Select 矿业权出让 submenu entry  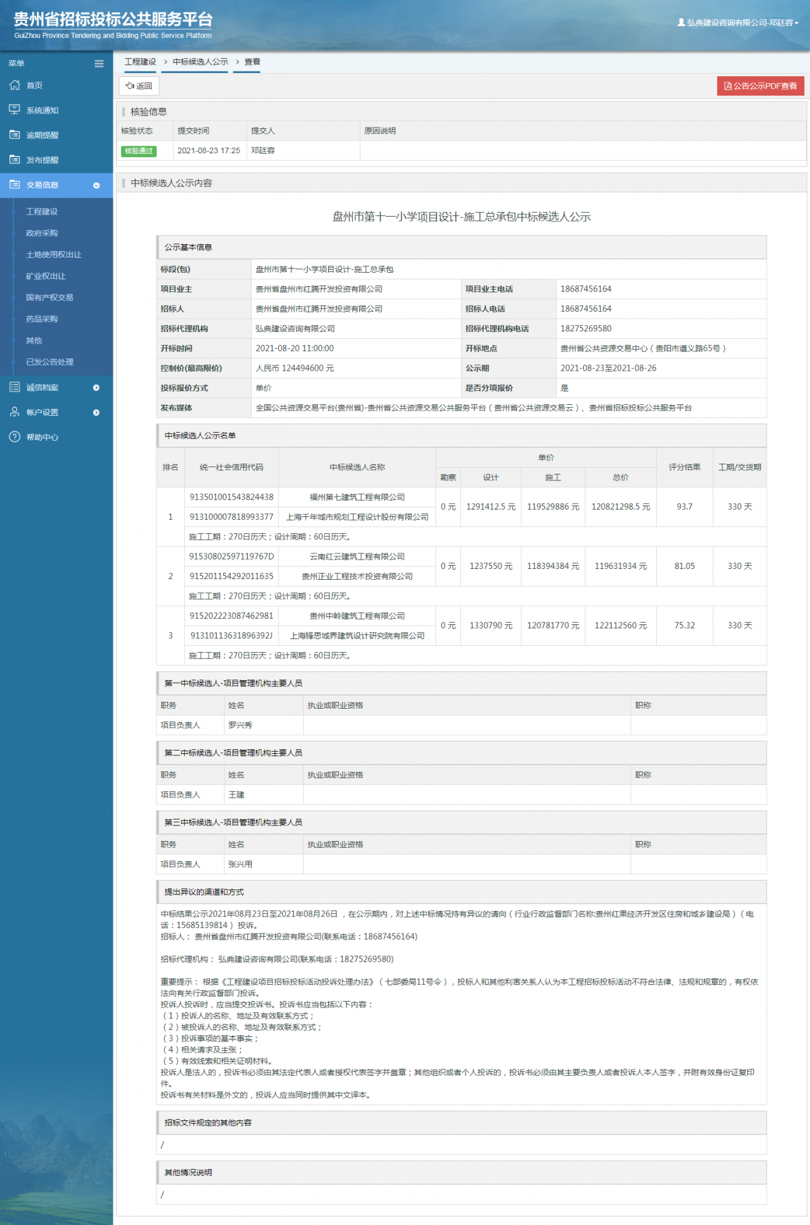coord(46,276)
